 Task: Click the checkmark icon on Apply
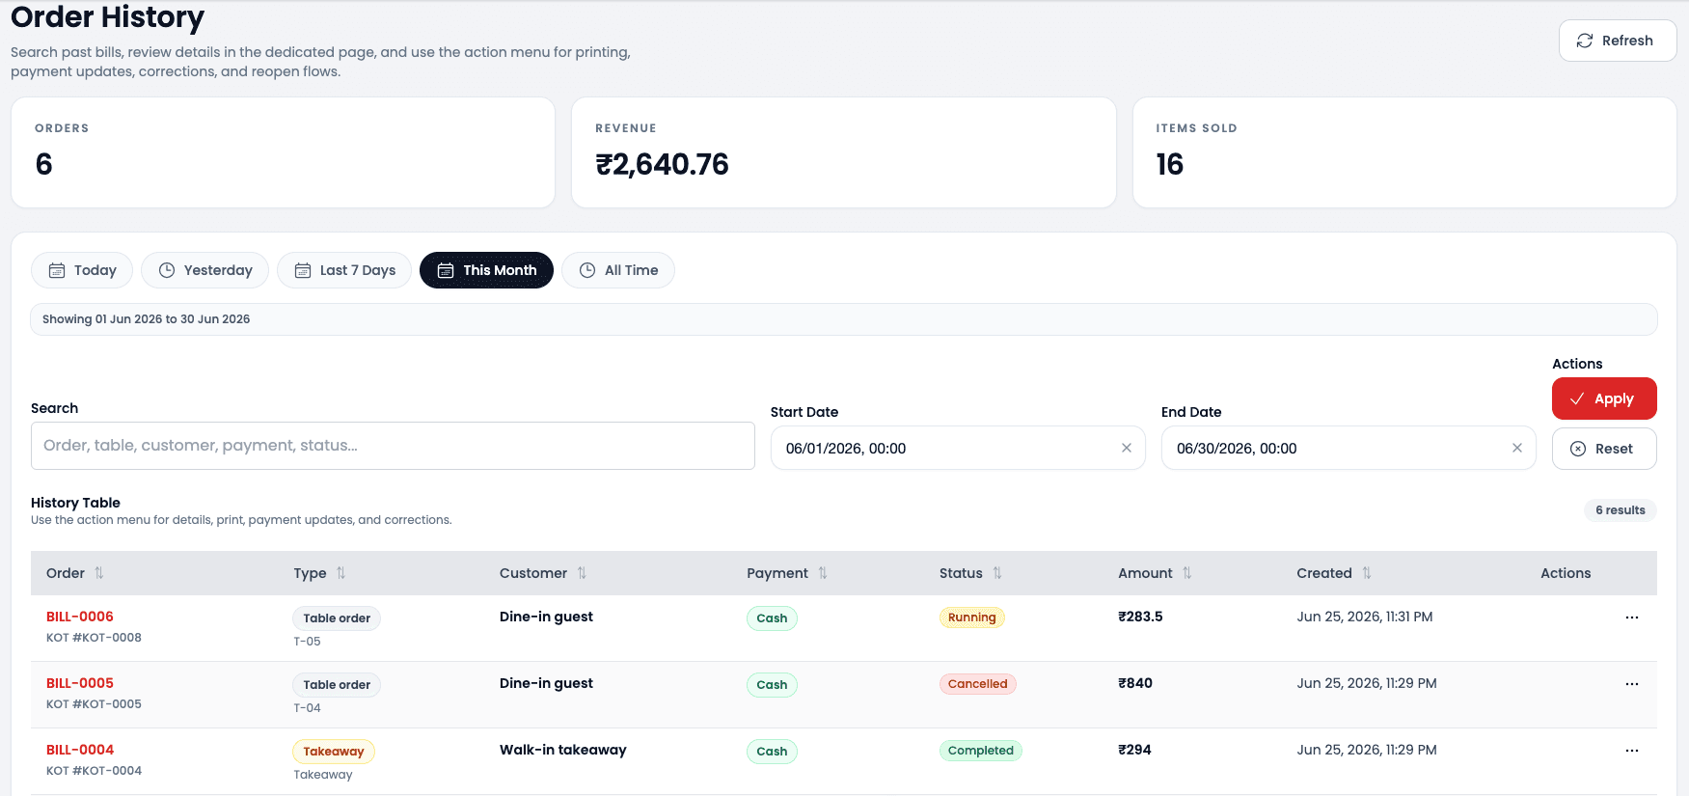pos(1577,398)
